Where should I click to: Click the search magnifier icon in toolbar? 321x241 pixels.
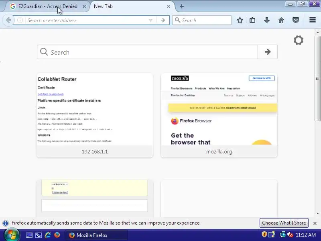tap(177, 20)
